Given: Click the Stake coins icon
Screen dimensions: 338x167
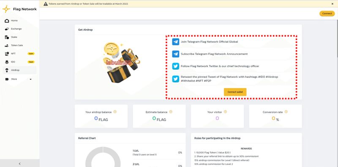Looking at the screenshot, I should 7,37.
